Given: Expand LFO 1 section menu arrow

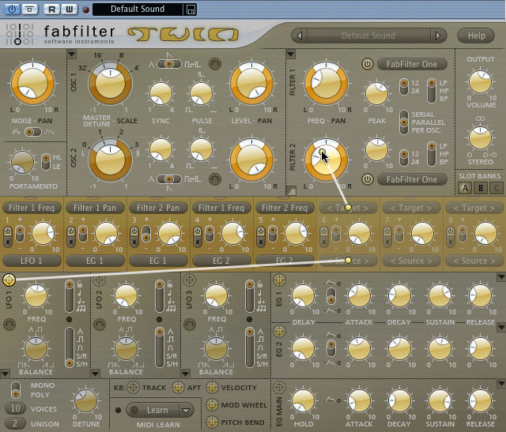Looking at the screenshot, I should 5,374.
